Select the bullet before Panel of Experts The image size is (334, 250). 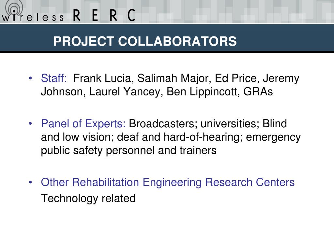click(30, 123)
